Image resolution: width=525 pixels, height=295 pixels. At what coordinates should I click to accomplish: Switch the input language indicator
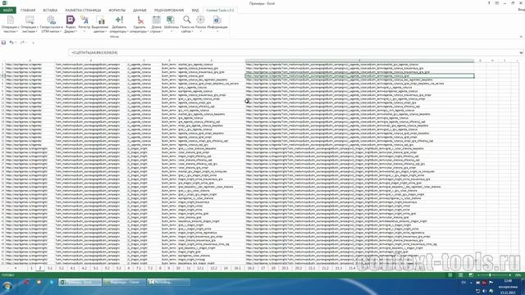click(x=463, y=283)
